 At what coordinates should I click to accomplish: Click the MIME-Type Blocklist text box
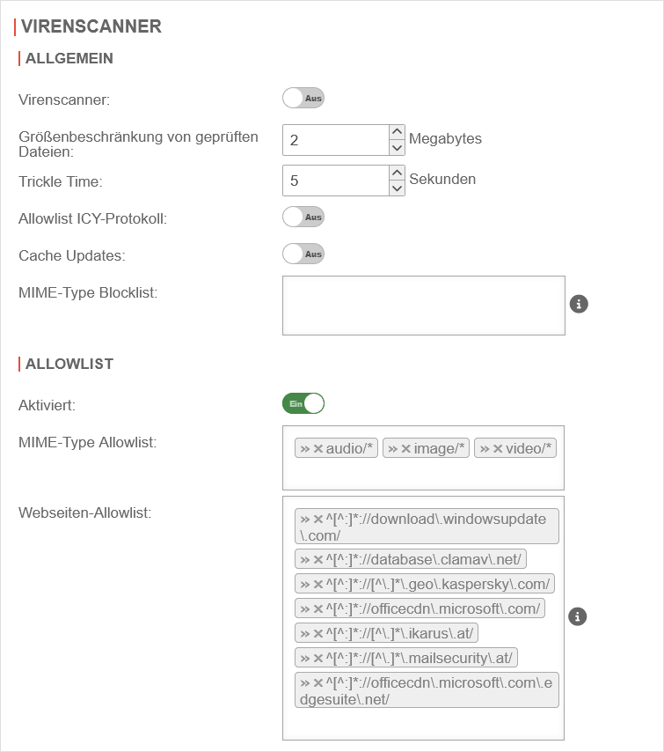click(423, 306)
